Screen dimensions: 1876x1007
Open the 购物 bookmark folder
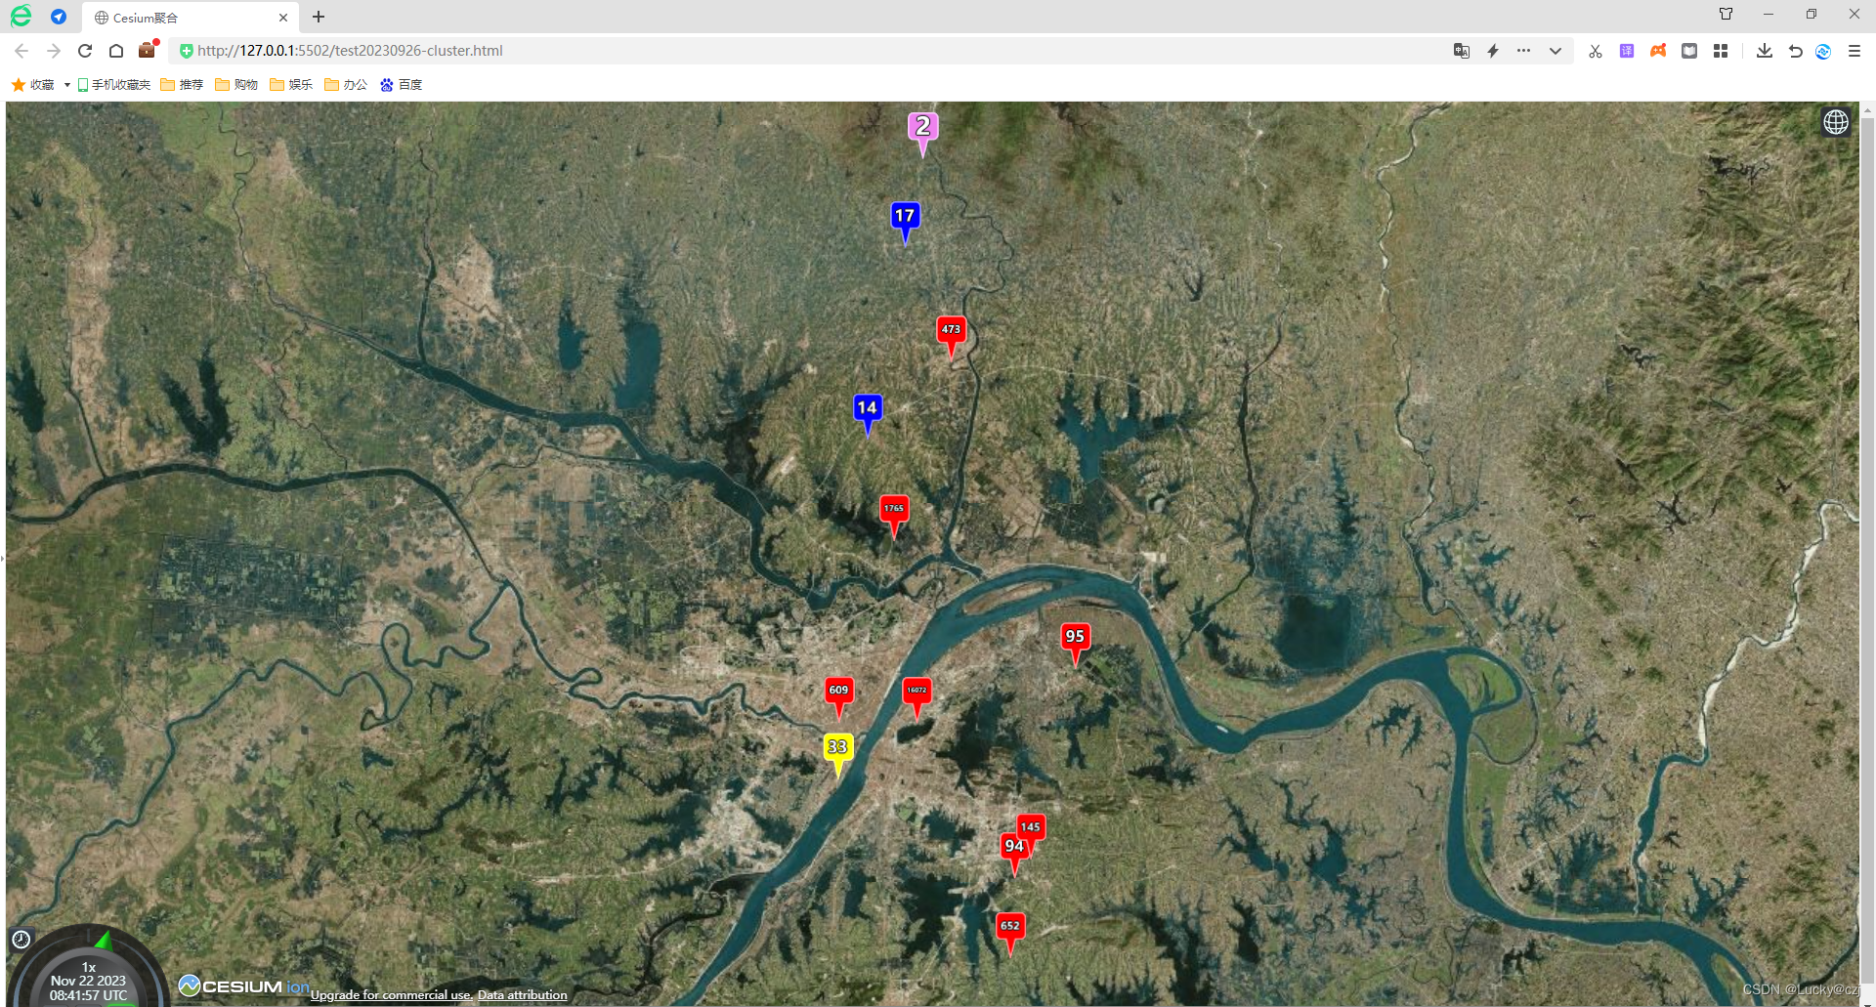(x=236, y=85)
